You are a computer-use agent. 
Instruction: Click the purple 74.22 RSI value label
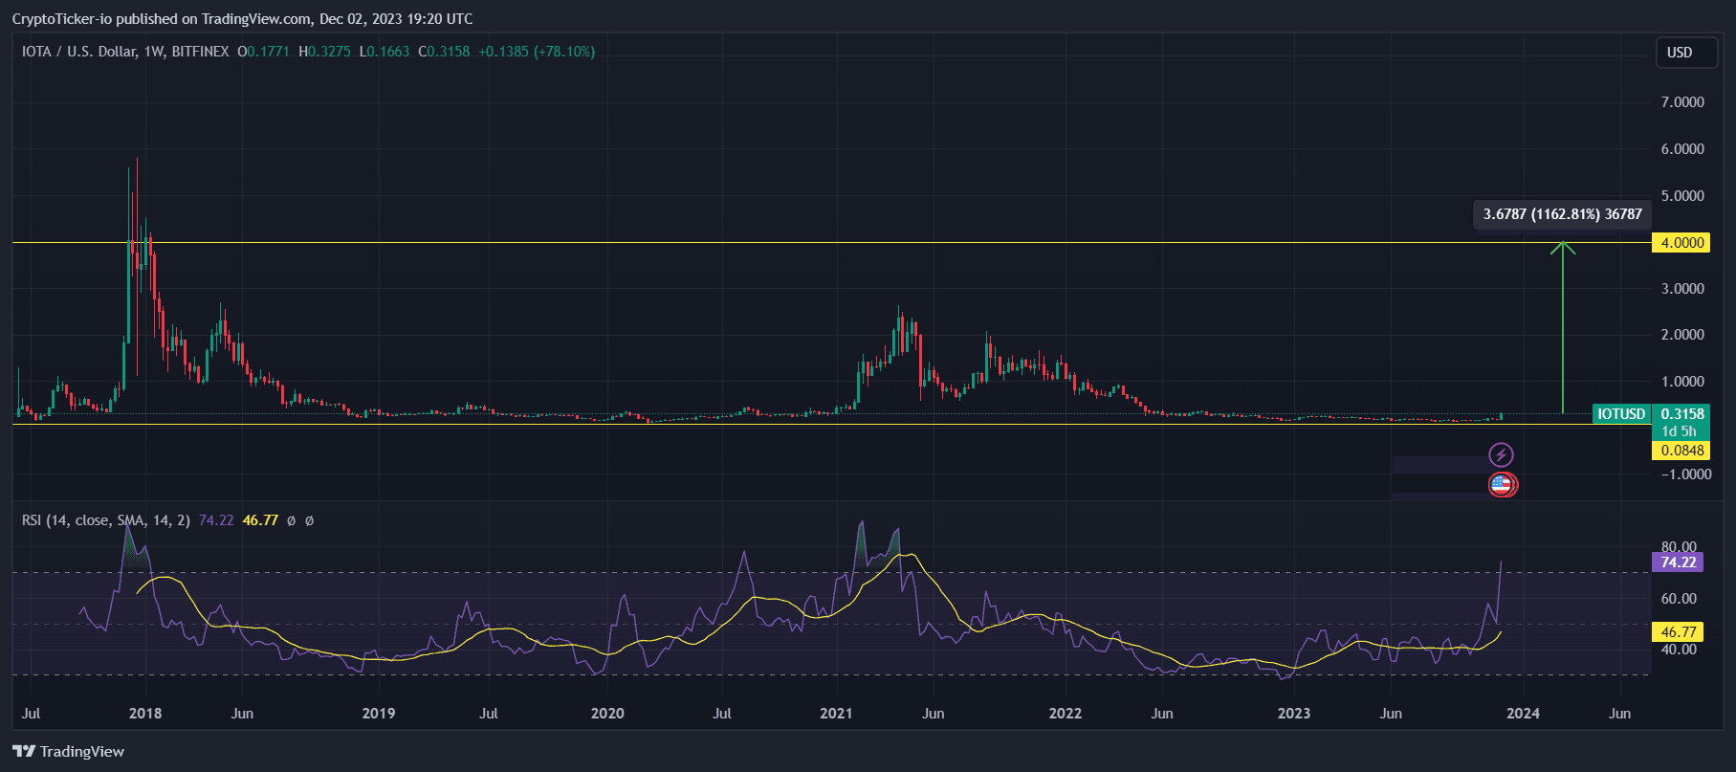pos(1678,562)
